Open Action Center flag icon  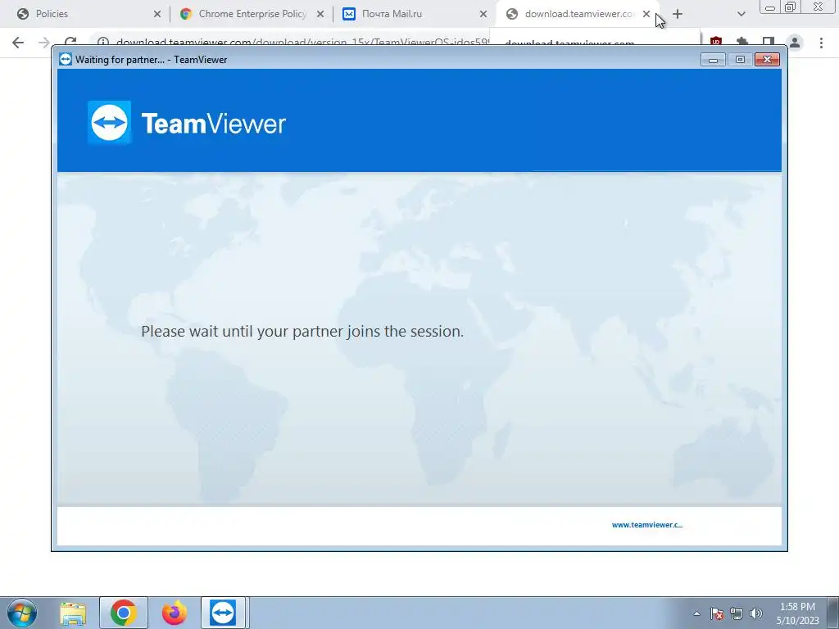click(717, 613)
